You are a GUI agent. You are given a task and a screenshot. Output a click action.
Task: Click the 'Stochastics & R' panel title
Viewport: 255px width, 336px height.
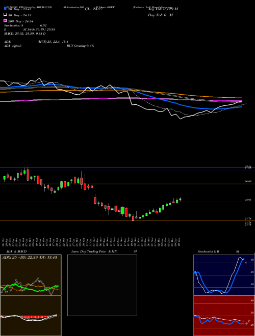point(209,251)
